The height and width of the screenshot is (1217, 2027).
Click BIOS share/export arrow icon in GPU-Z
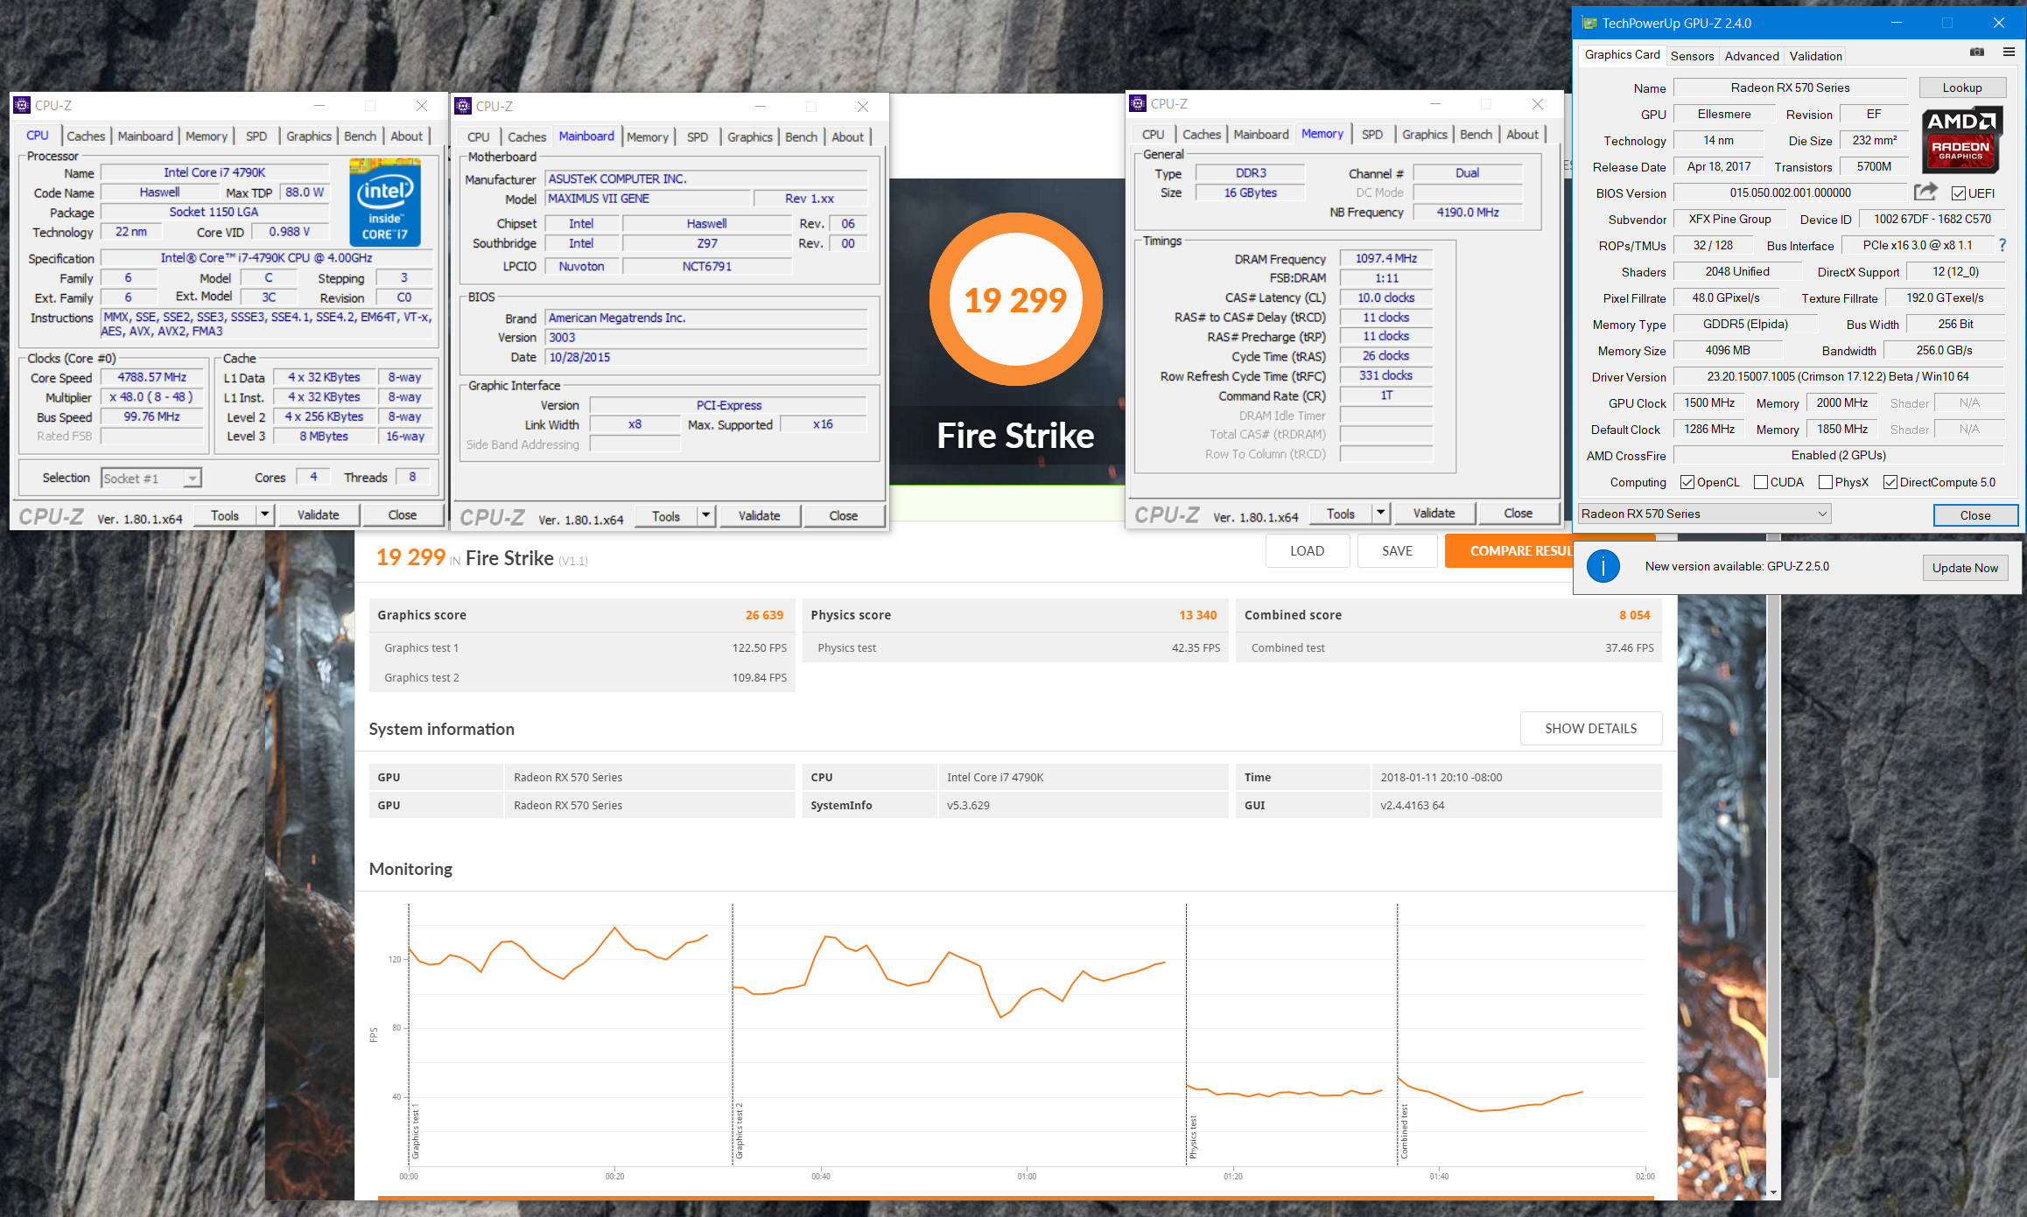coord(1925,192)
